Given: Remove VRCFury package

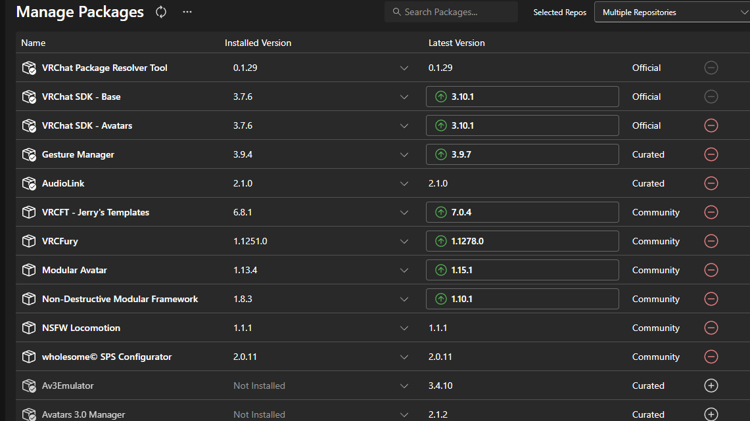Looking at the screenshot, I should [711, 241].
